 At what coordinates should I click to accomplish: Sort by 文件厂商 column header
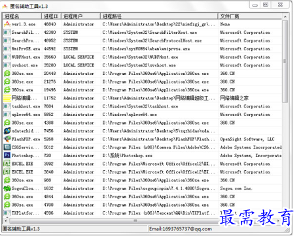pyautogui.click(x=250, y=16)
